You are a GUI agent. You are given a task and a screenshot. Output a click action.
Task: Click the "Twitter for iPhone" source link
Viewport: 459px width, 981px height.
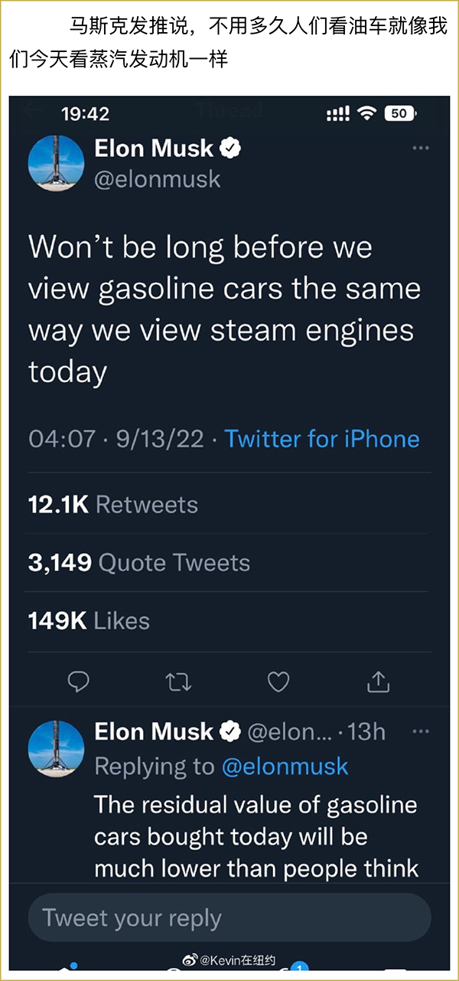click(x=322, y=439)
